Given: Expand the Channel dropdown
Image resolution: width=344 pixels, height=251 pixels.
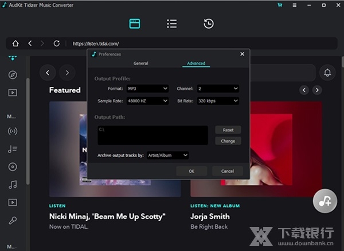Looking at the screenshot, I should pos(218,89).
